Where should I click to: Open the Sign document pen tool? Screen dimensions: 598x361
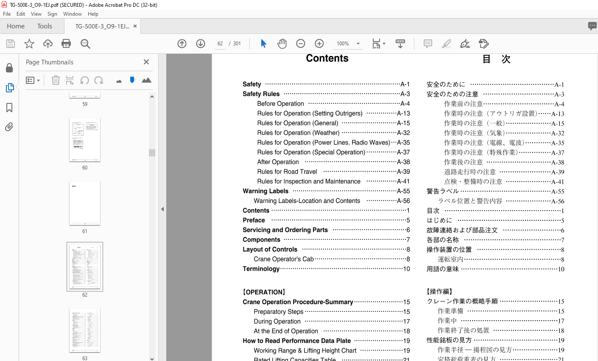(x=465, y=44)
